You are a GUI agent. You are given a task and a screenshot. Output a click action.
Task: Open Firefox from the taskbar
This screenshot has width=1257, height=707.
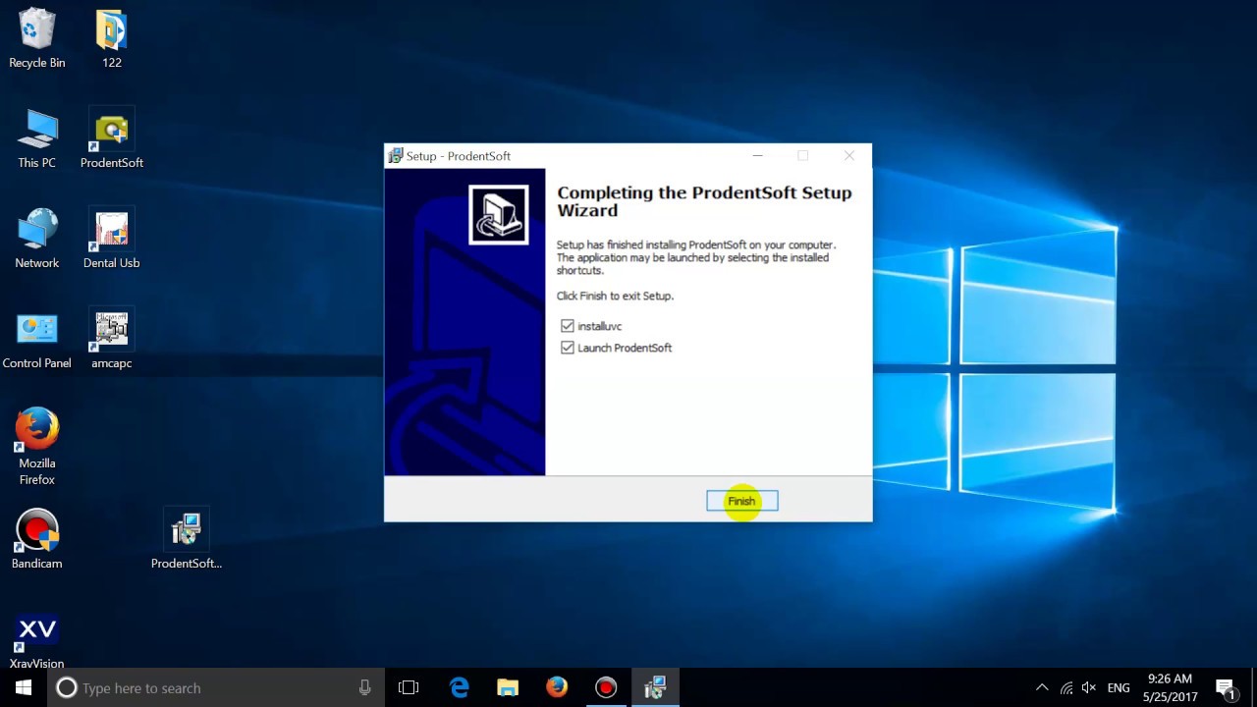click(557, 688)
